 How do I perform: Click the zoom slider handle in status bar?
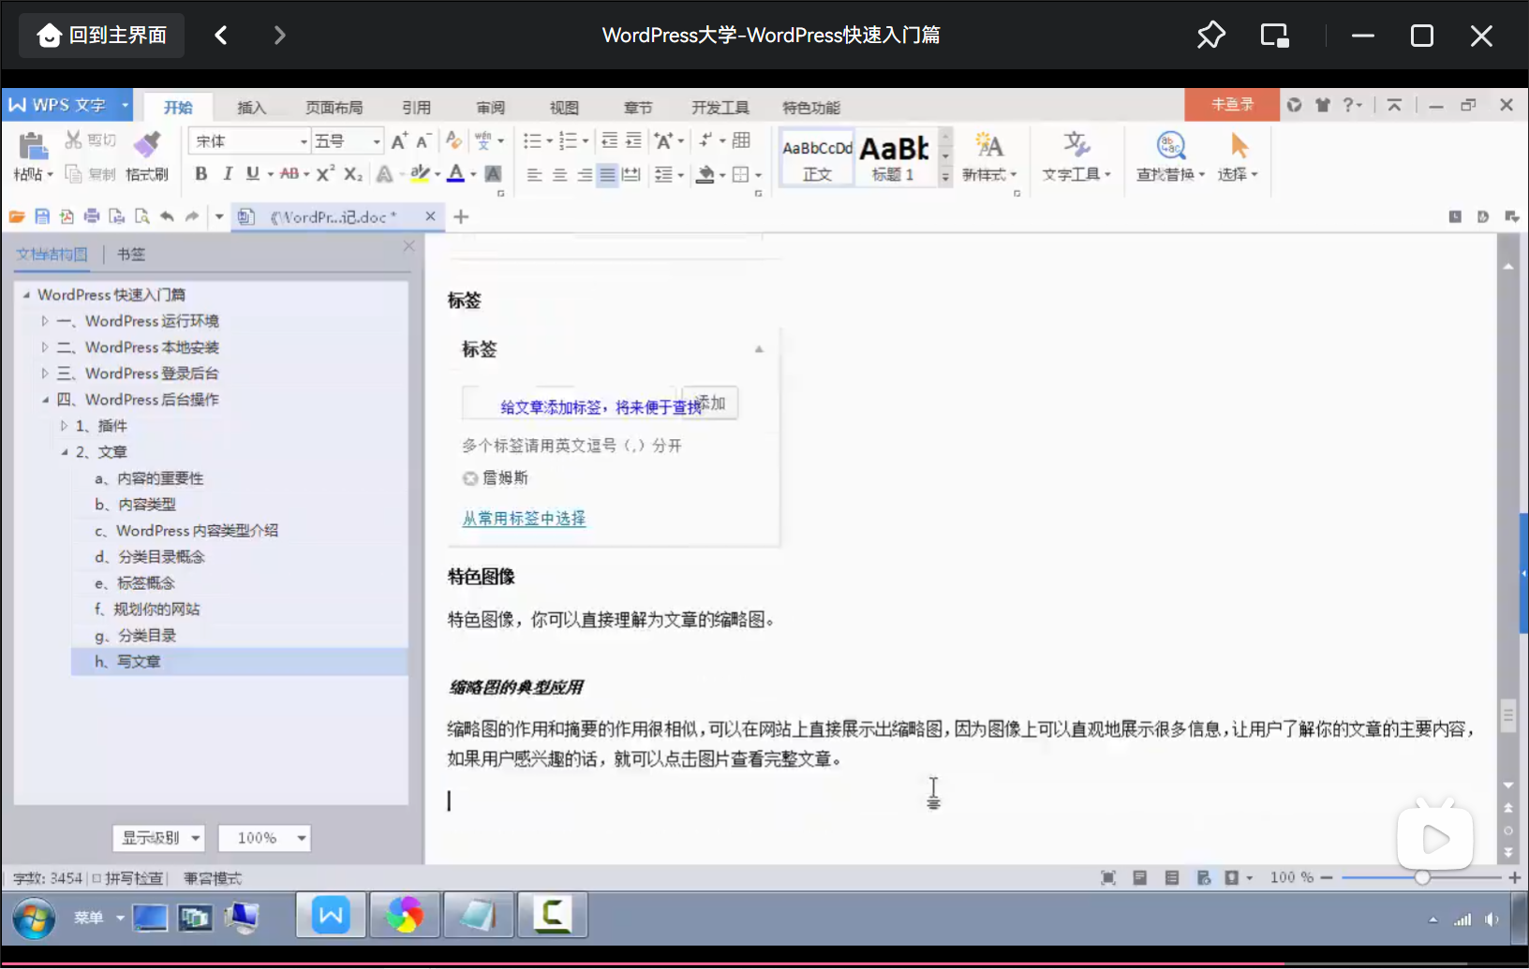(x=1422, y=877)
